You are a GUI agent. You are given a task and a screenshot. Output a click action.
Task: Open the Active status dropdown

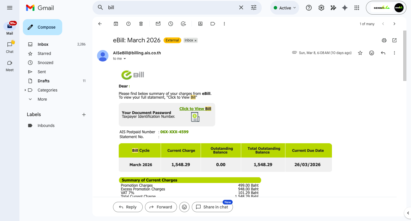click(285, 8)
